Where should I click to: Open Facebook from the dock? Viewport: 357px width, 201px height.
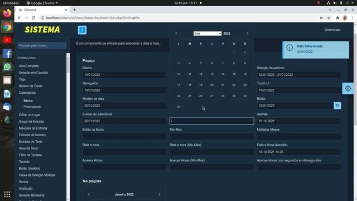tap(7, 54)
